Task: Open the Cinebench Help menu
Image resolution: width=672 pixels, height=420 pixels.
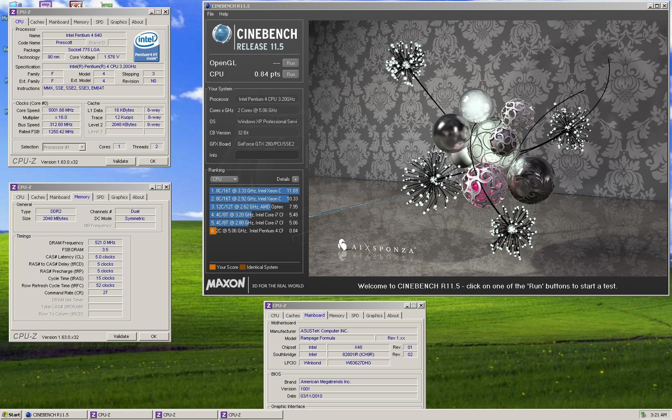Action: coord(224,14)
